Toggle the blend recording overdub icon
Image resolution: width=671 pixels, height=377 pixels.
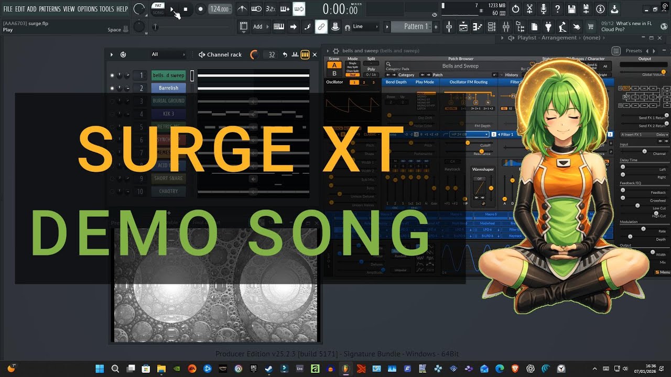[285, 9]
